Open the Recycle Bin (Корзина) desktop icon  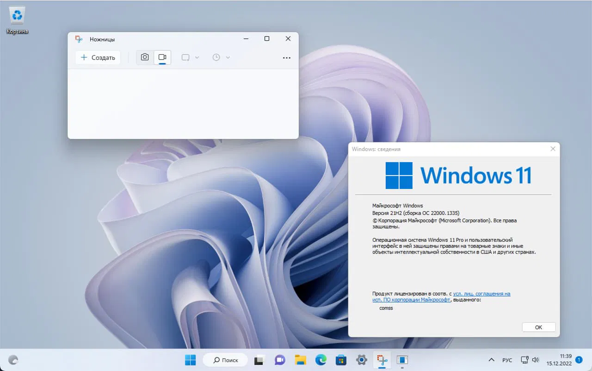click(x=17, y=20)
